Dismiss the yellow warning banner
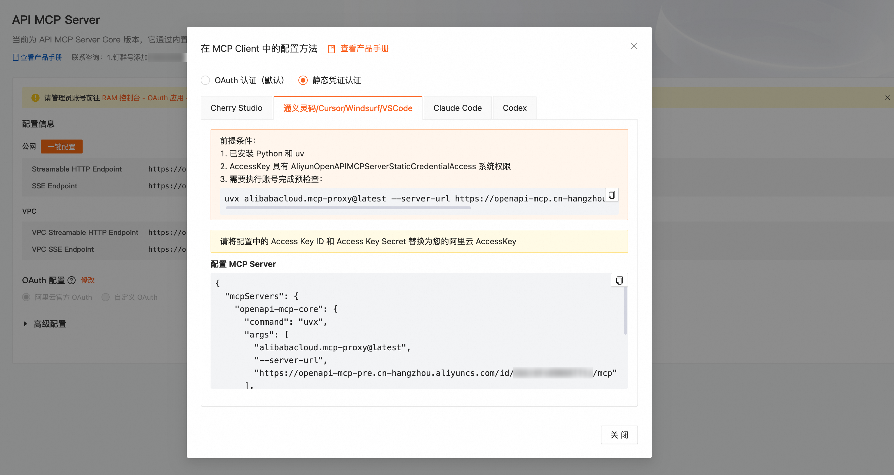The width and height of the screenshot is (894, 475). pos(887,98)
